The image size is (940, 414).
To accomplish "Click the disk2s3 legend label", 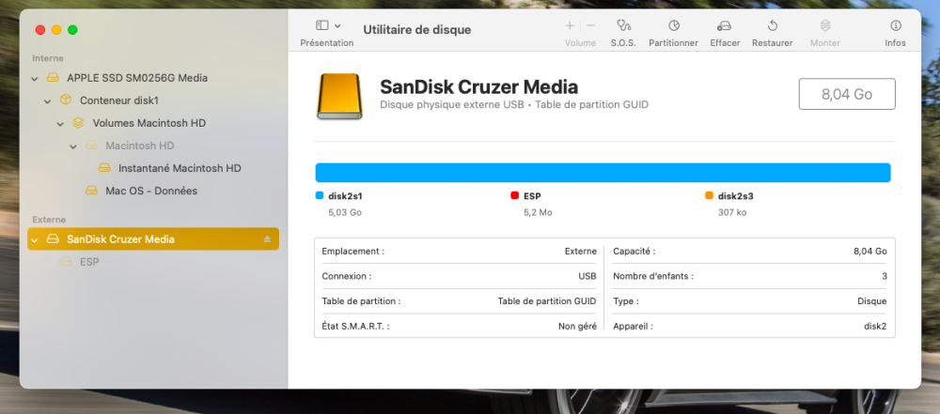I will pos(736,196).
